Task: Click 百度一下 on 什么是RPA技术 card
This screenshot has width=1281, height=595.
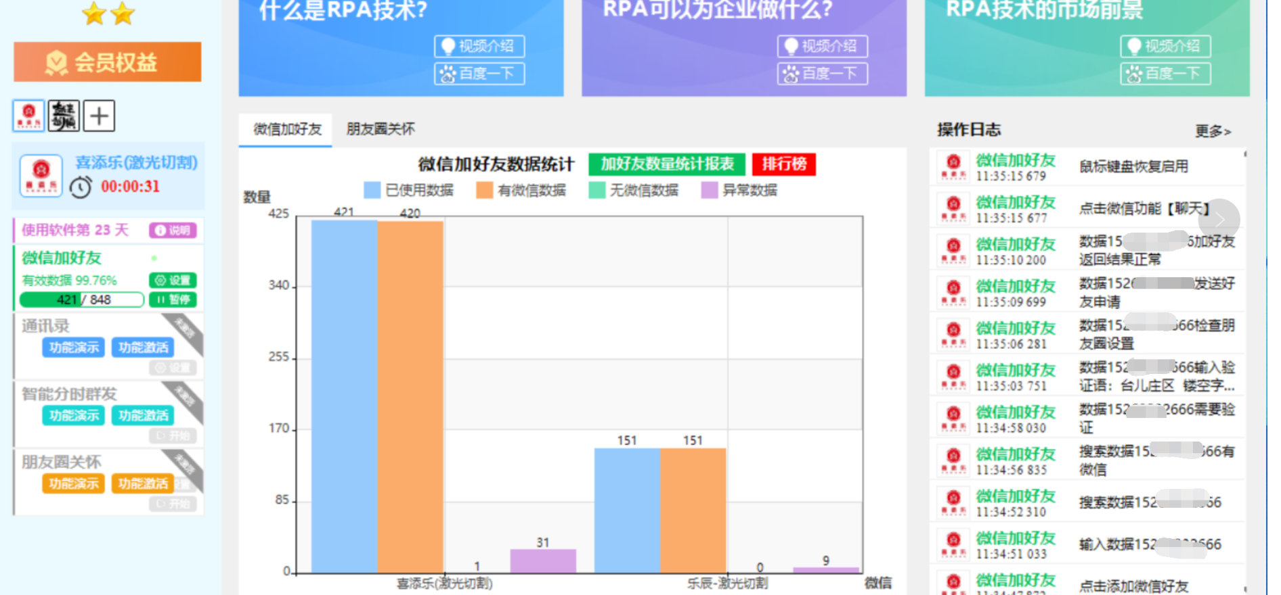Action: (x=479, y=73)
